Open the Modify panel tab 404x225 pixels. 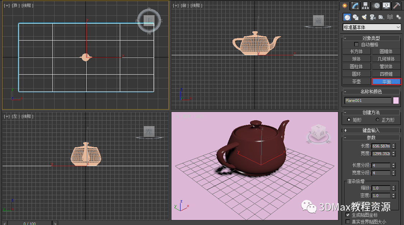[x=355, y=5]
